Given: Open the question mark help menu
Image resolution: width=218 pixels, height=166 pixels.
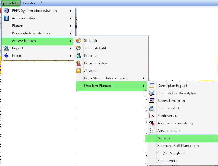Looking at the screenshot, I should tap(41, 3).
